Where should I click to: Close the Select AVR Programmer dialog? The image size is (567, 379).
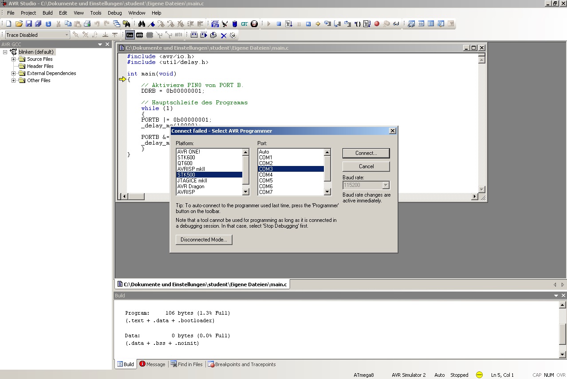click(x=392, y=131)
